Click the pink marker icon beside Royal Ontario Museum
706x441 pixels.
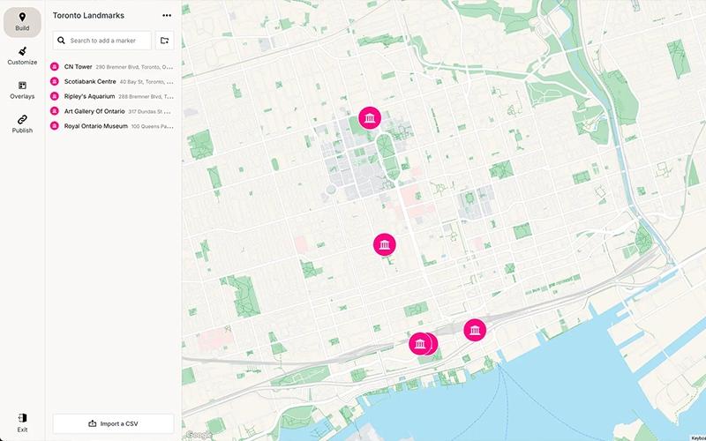55,126
